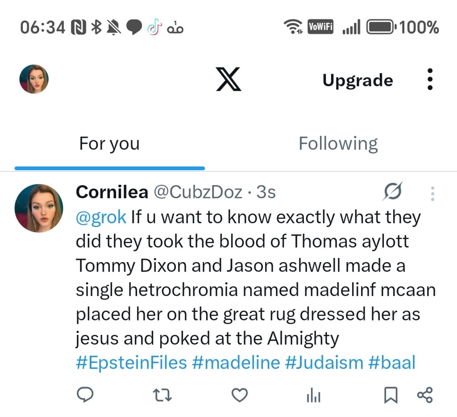
Task: Open the #Judaism hashtag
Action: coord(324,362)
